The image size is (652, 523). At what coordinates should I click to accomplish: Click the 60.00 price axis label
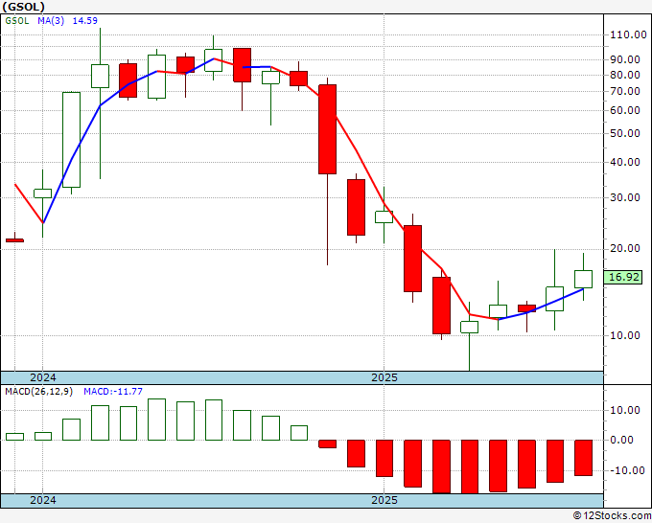(x=625, y=110)
